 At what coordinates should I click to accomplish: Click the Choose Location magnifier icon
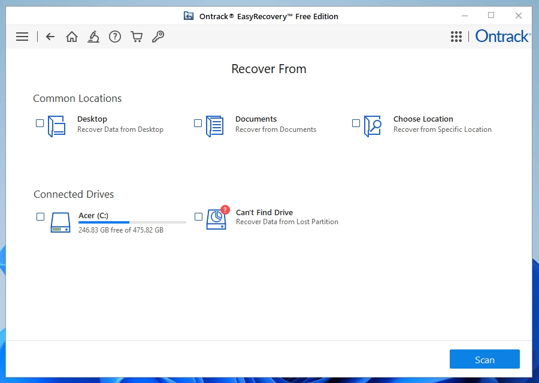(373, 126)
